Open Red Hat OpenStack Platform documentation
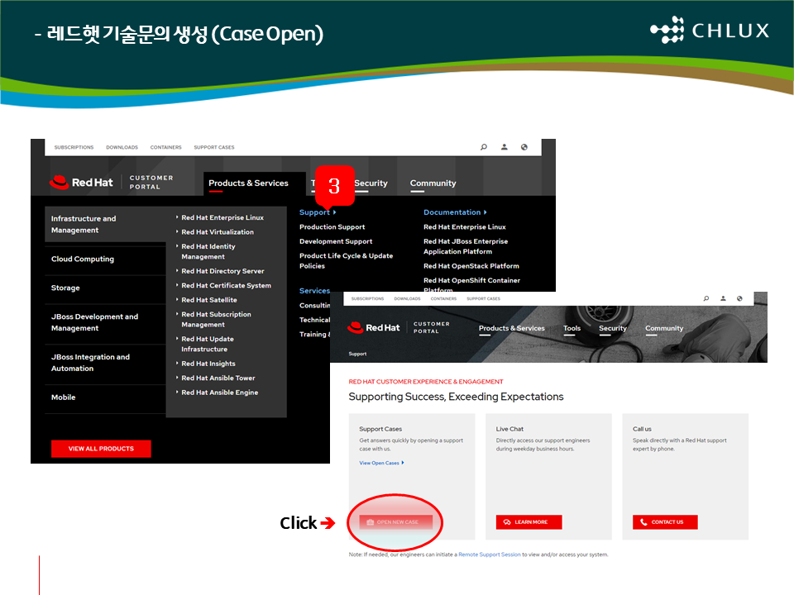Screen dimensions: 794x595 [x=471, y=266]
